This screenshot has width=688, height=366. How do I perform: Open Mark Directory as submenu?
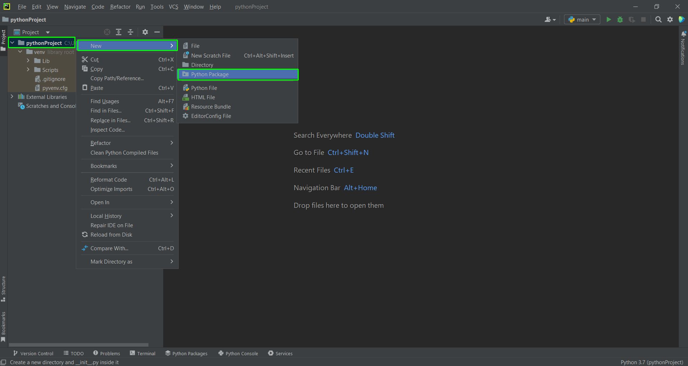[128, 262]
